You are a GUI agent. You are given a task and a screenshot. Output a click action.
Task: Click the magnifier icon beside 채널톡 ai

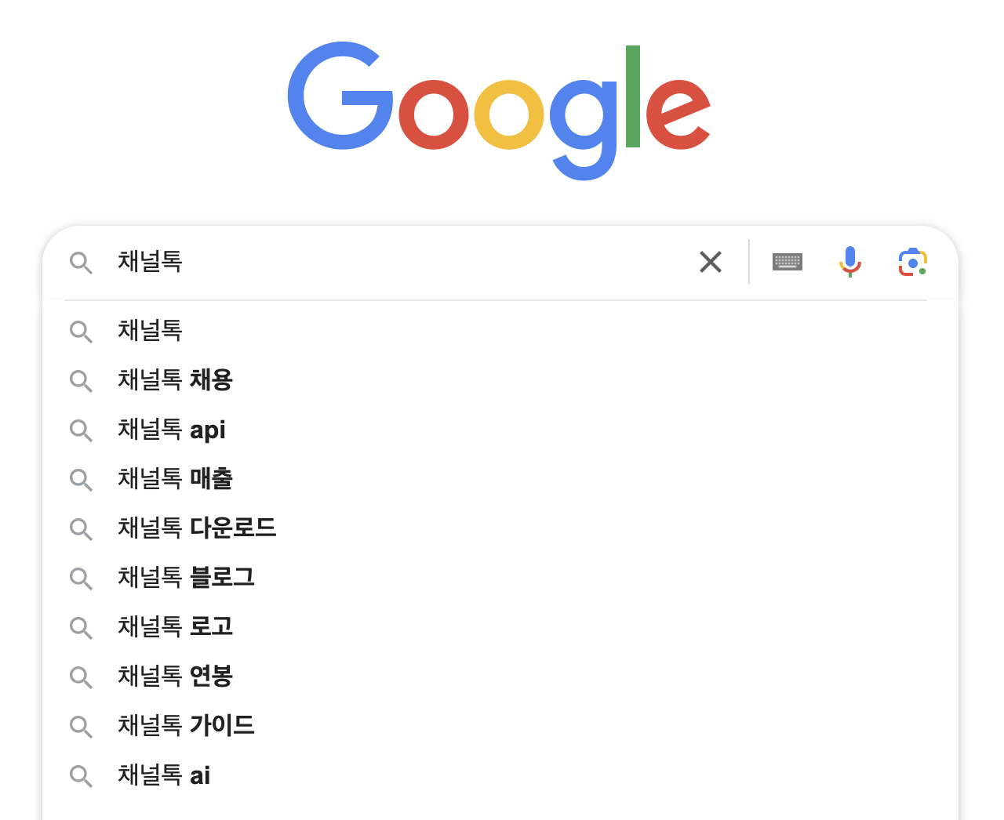[81, 776]
